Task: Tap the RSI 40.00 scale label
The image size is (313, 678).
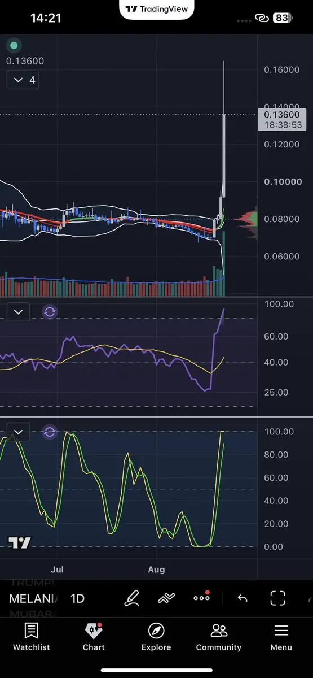Action: (x=276, y=363)
